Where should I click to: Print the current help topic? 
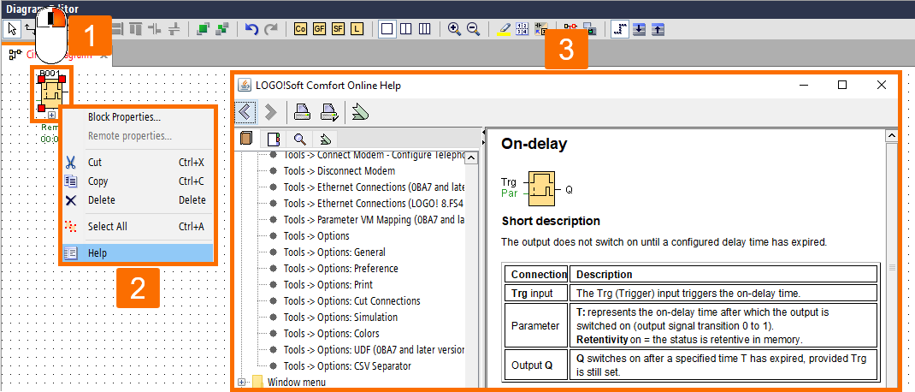[x=302, y=111]
